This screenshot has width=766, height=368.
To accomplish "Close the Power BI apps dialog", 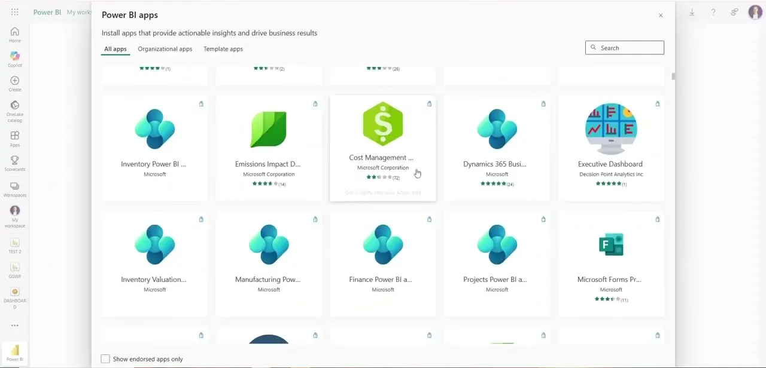I will 661,16.
